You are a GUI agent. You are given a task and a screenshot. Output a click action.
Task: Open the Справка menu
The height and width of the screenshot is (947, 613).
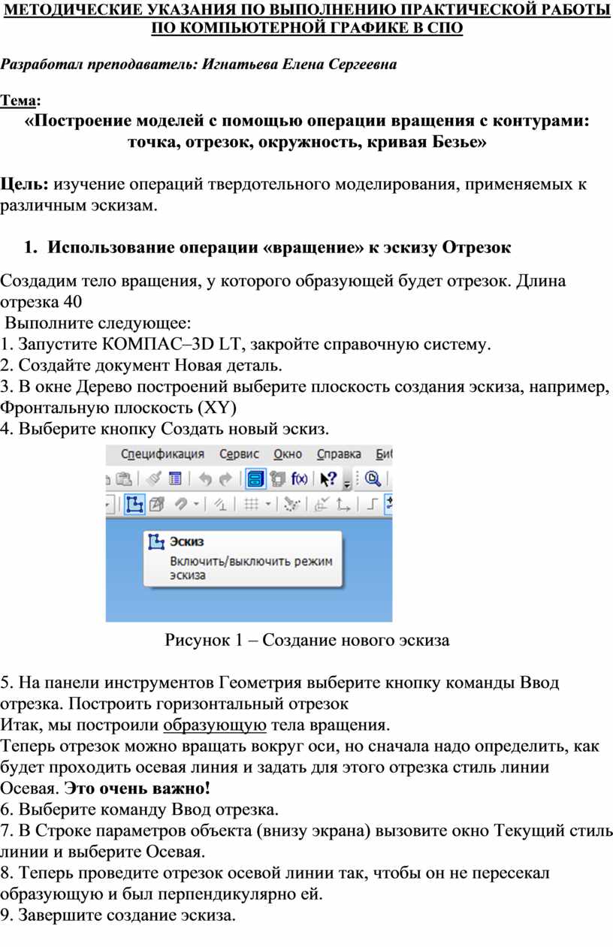pos(339,454)
